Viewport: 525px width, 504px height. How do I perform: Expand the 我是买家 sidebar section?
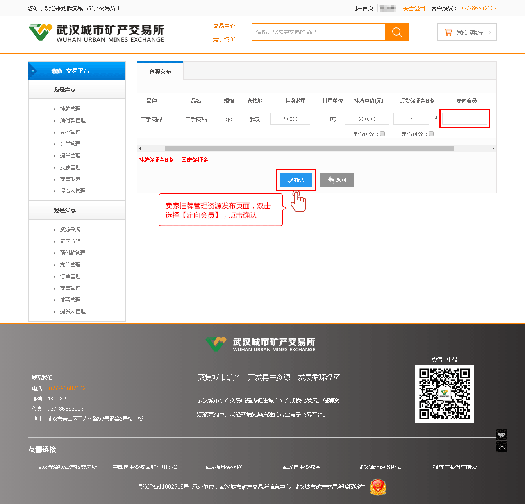tap(65, 210)
